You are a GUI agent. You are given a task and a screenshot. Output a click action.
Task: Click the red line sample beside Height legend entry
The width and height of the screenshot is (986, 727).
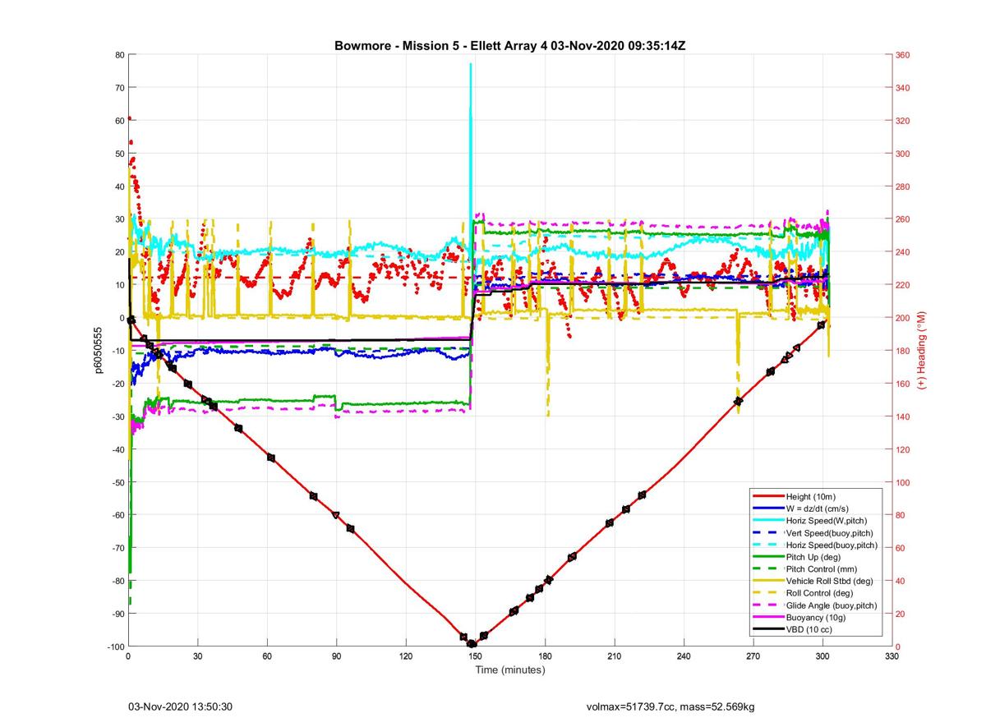768,497
